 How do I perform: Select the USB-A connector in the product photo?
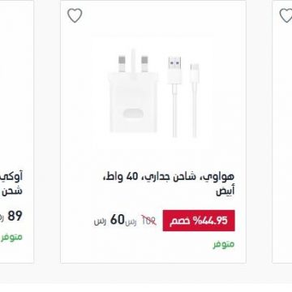pyautogui.click(x=174, y=70)
